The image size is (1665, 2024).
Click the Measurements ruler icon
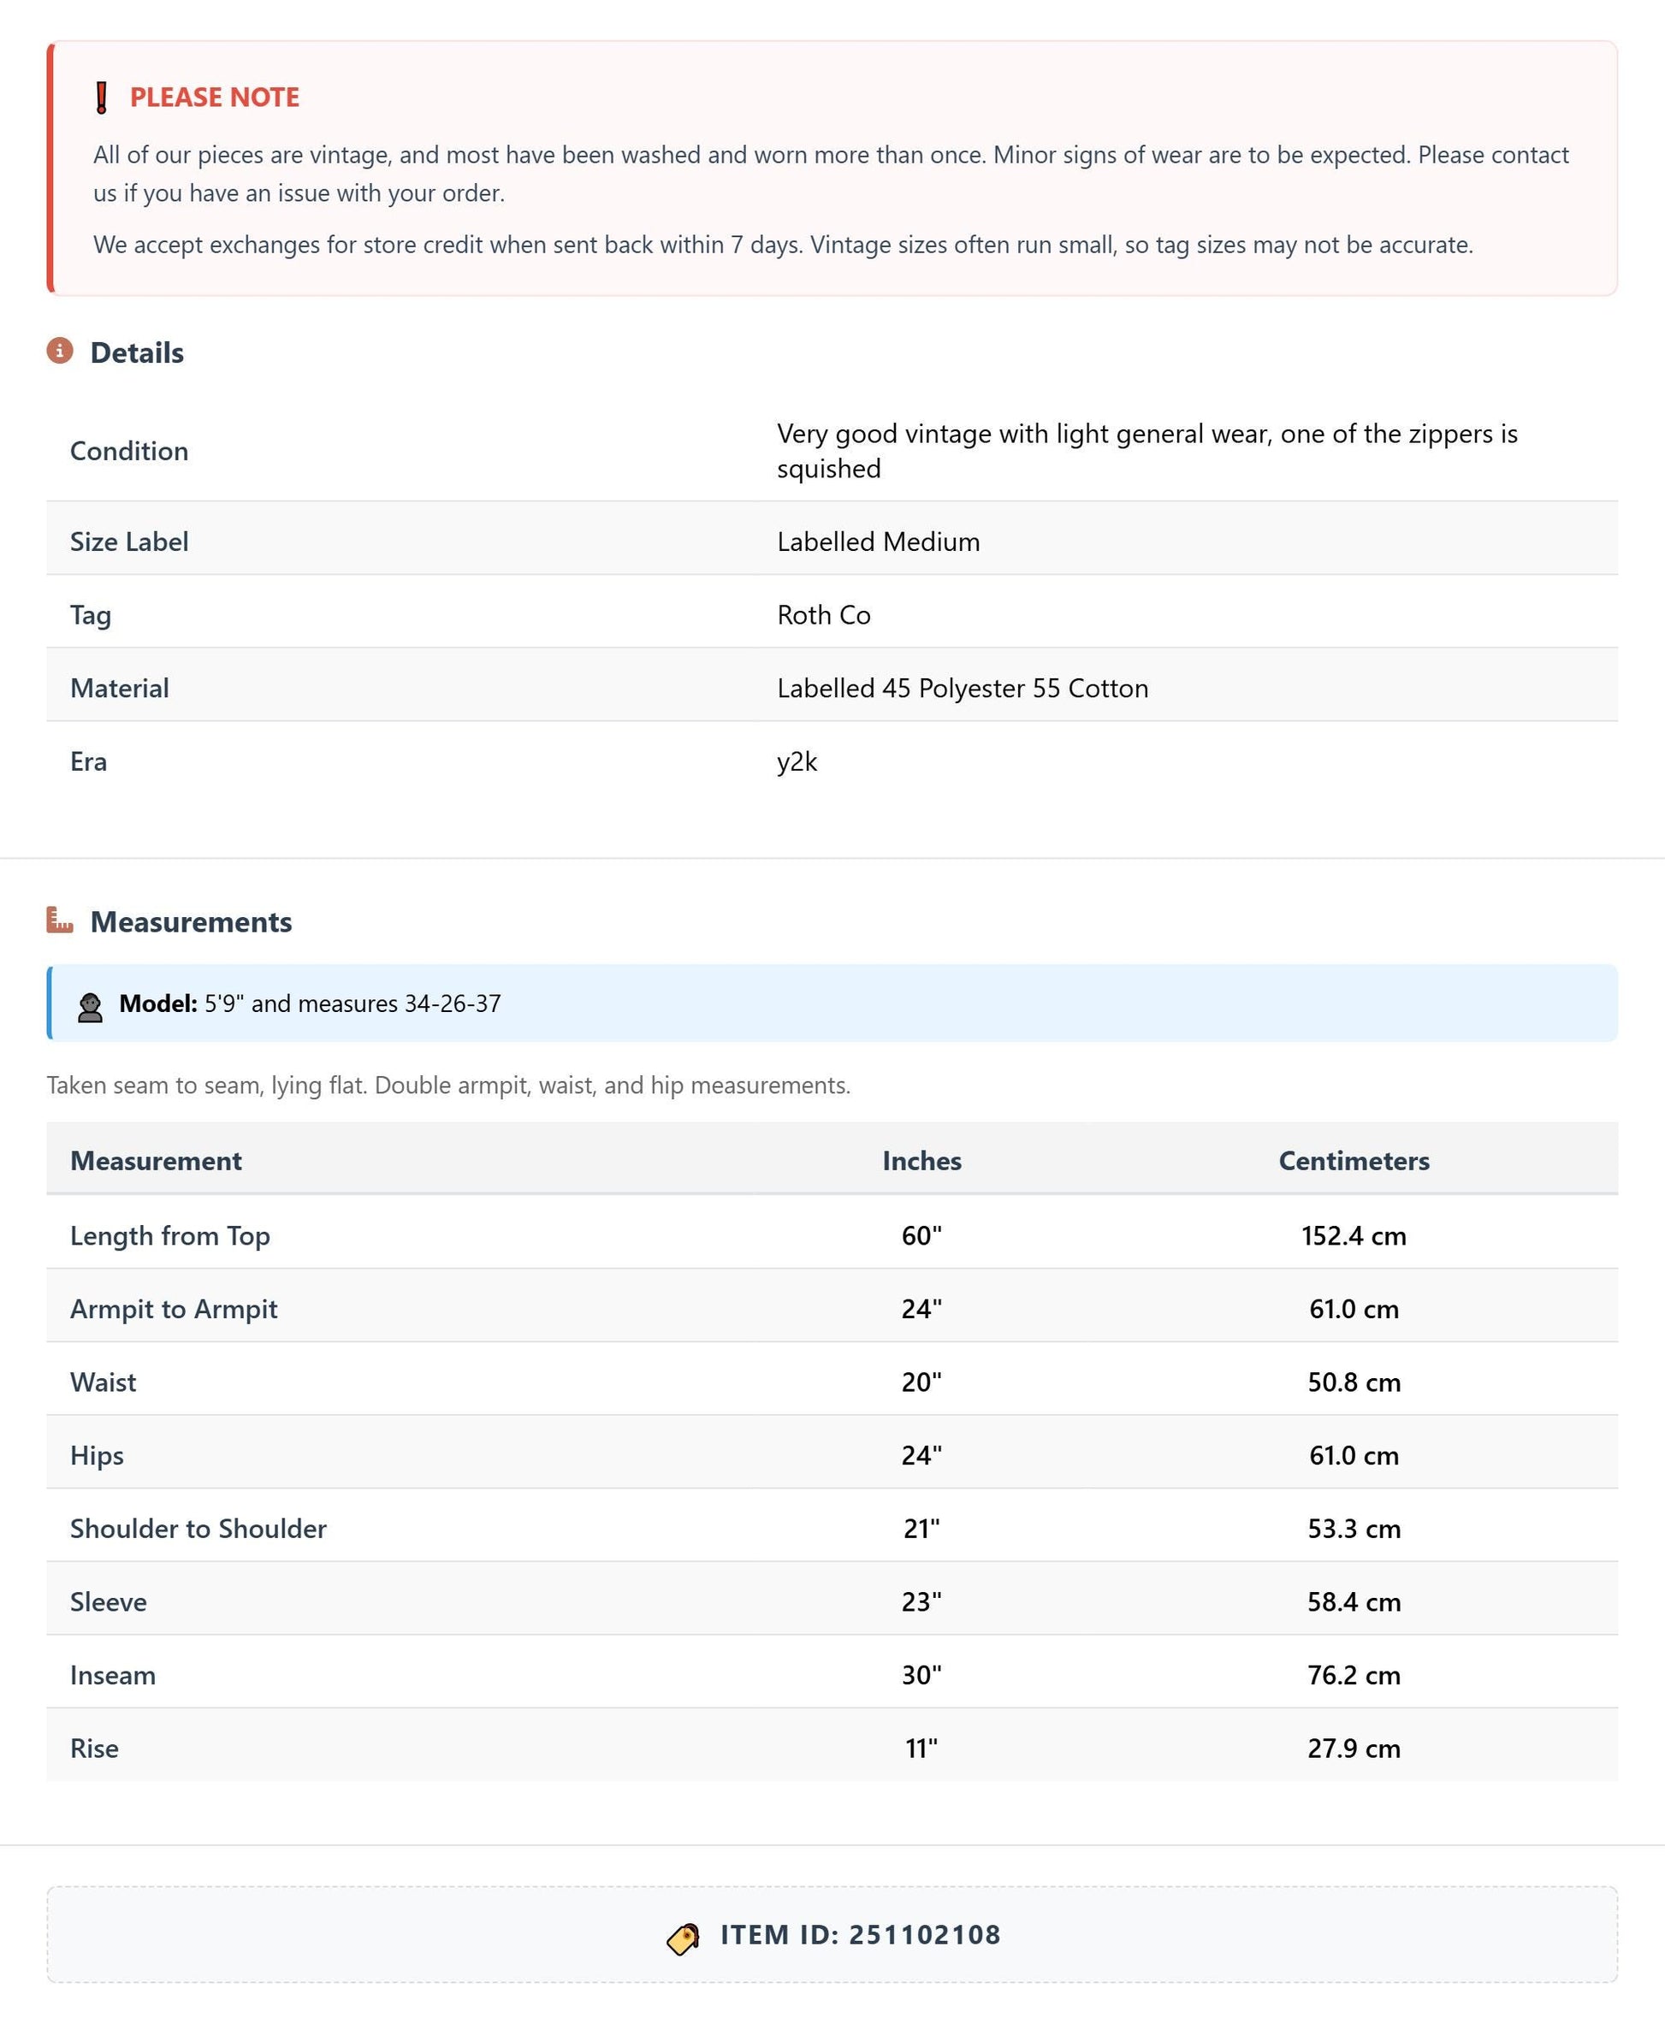pyautogui.click(x=60, y=920)
